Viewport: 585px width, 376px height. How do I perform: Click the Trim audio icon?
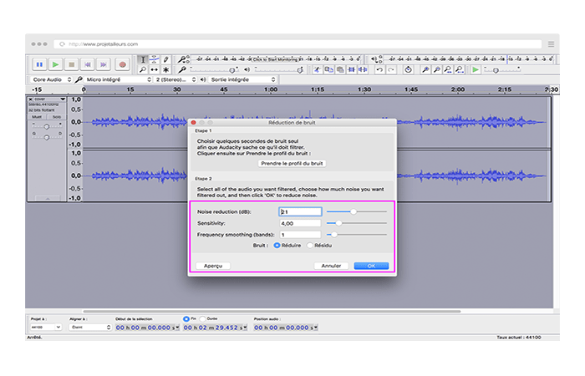point(352,69)
